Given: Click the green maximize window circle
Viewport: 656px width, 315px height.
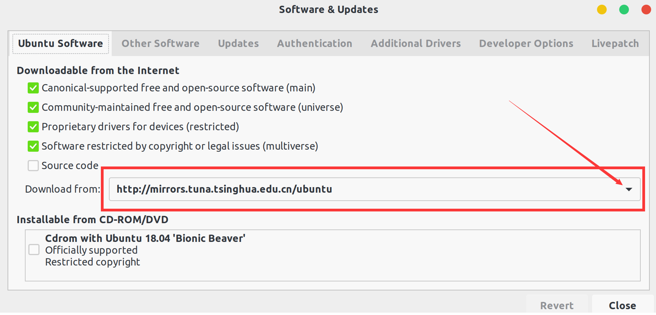Looking at the screenshot, I should (x=624, y=9).
